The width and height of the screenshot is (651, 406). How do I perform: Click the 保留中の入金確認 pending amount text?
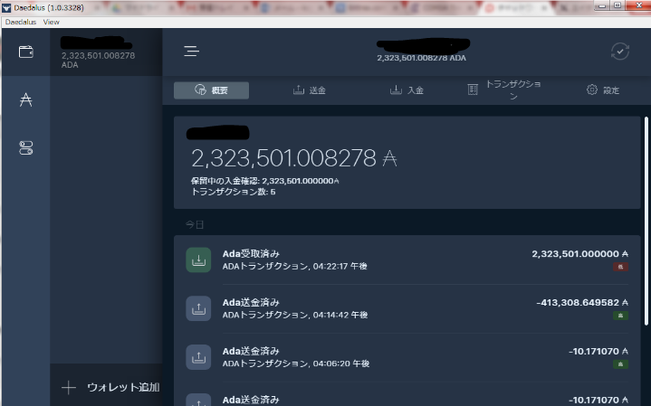[x=265, y=181]
